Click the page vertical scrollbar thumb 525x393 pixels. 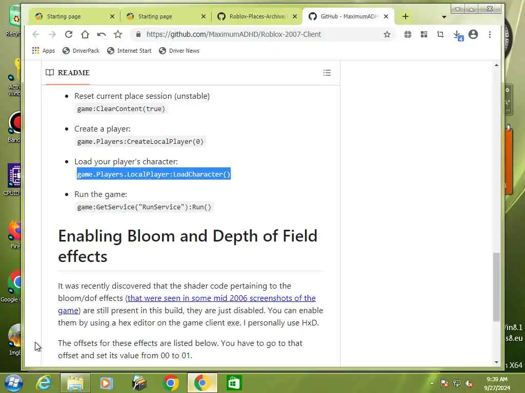(496, 287)
